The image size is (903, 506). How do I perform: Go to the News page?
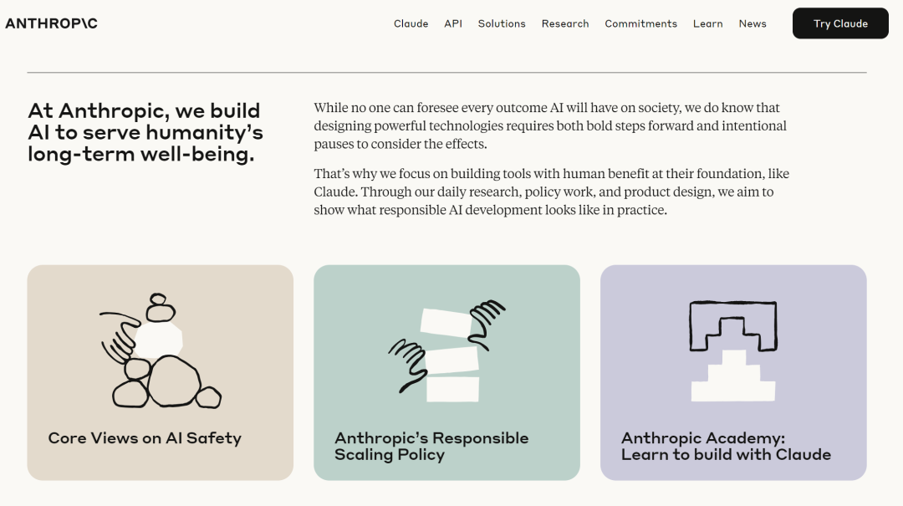[752, 23]
